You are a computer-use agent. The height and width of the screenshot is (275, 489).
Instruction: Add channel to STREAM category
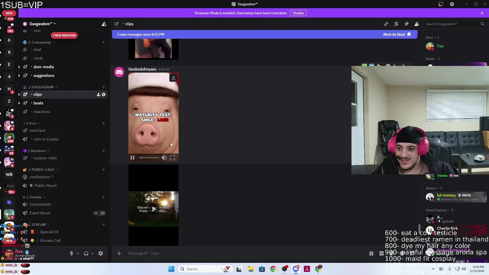(104, 225)
